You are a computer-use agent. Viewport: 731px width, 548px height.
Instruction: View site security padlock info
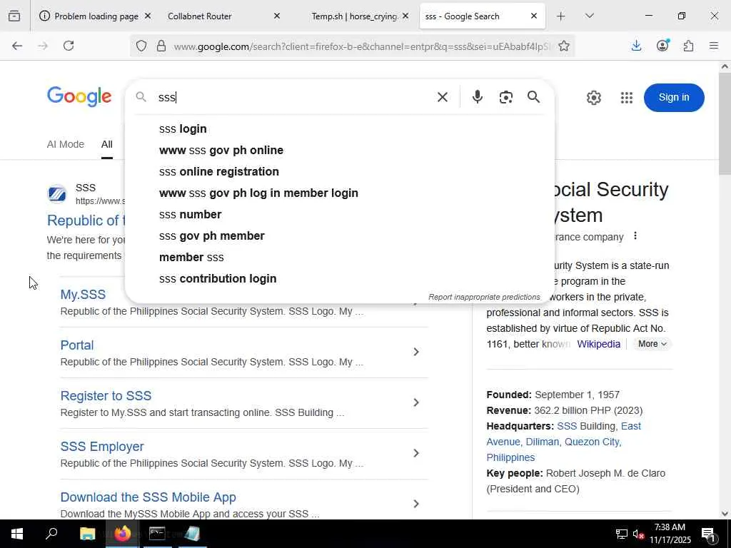tap(161, 46)
